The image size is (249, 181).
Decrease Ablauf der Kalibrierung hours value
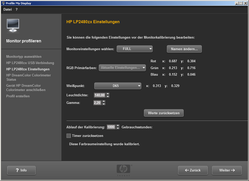(x=118, y=128)
